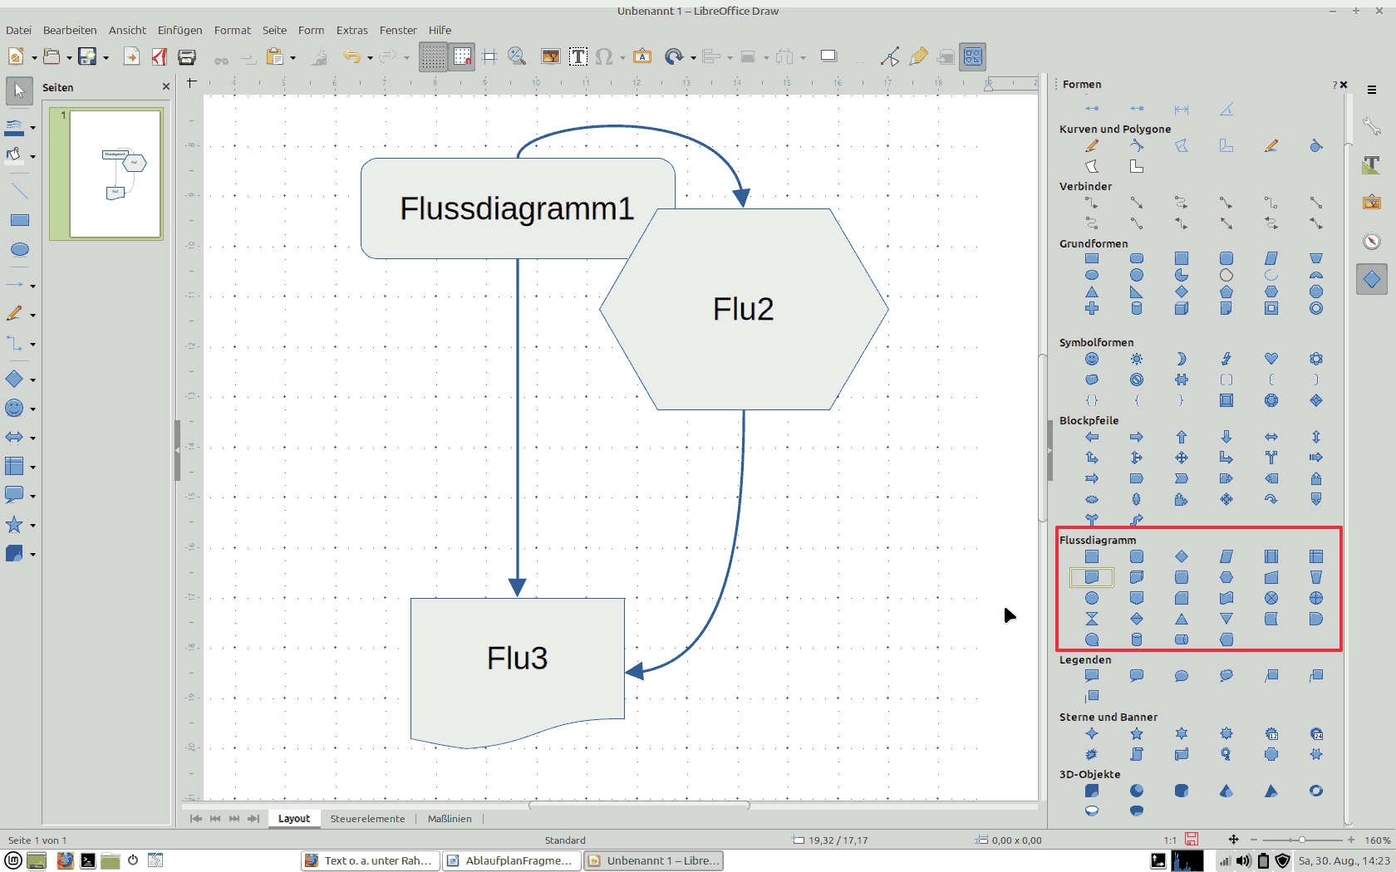The width and height of the screenshot is (1396, 872).
Task: Toggle the Display Grid button
Action: [433, 56]
